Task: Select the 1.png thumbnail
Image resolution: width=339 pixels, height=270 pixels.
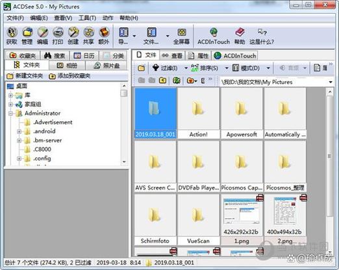Action: pyautogui.click(x=242, y=219)
